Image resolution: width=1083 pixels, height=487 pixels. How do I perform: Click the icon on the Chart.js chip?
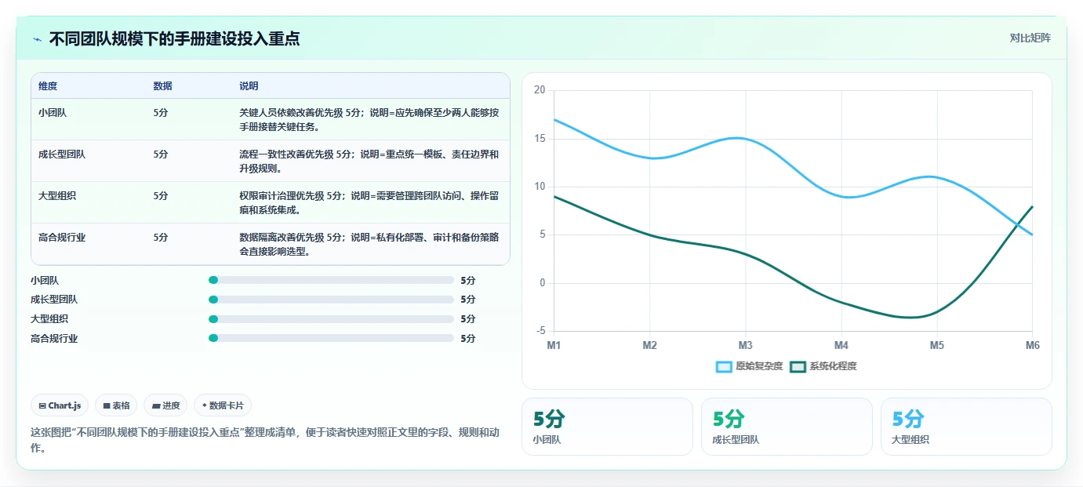click(x=42, y=405)
